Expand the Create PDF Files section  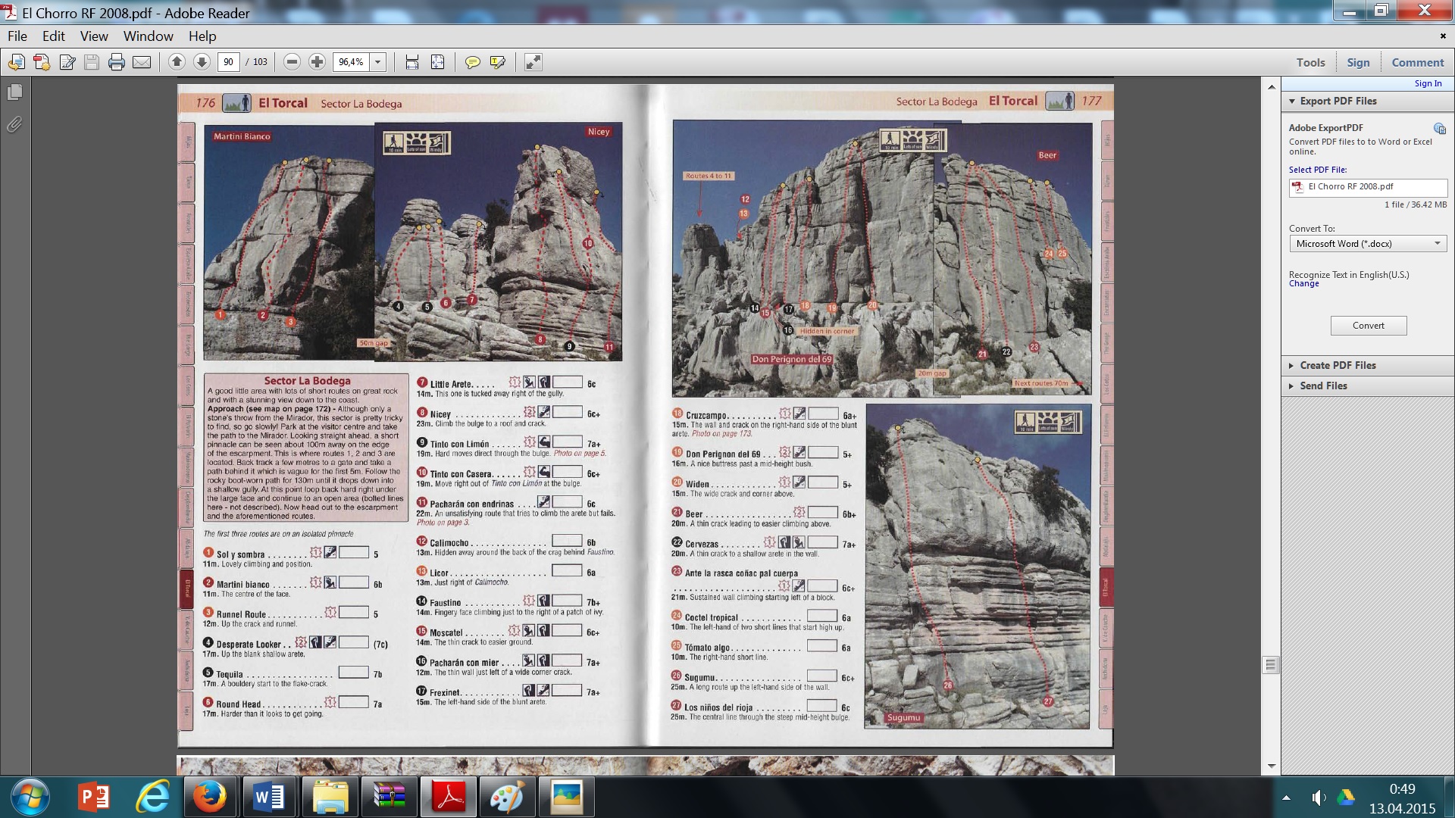pyautogui.click(x=1292, y=366)
